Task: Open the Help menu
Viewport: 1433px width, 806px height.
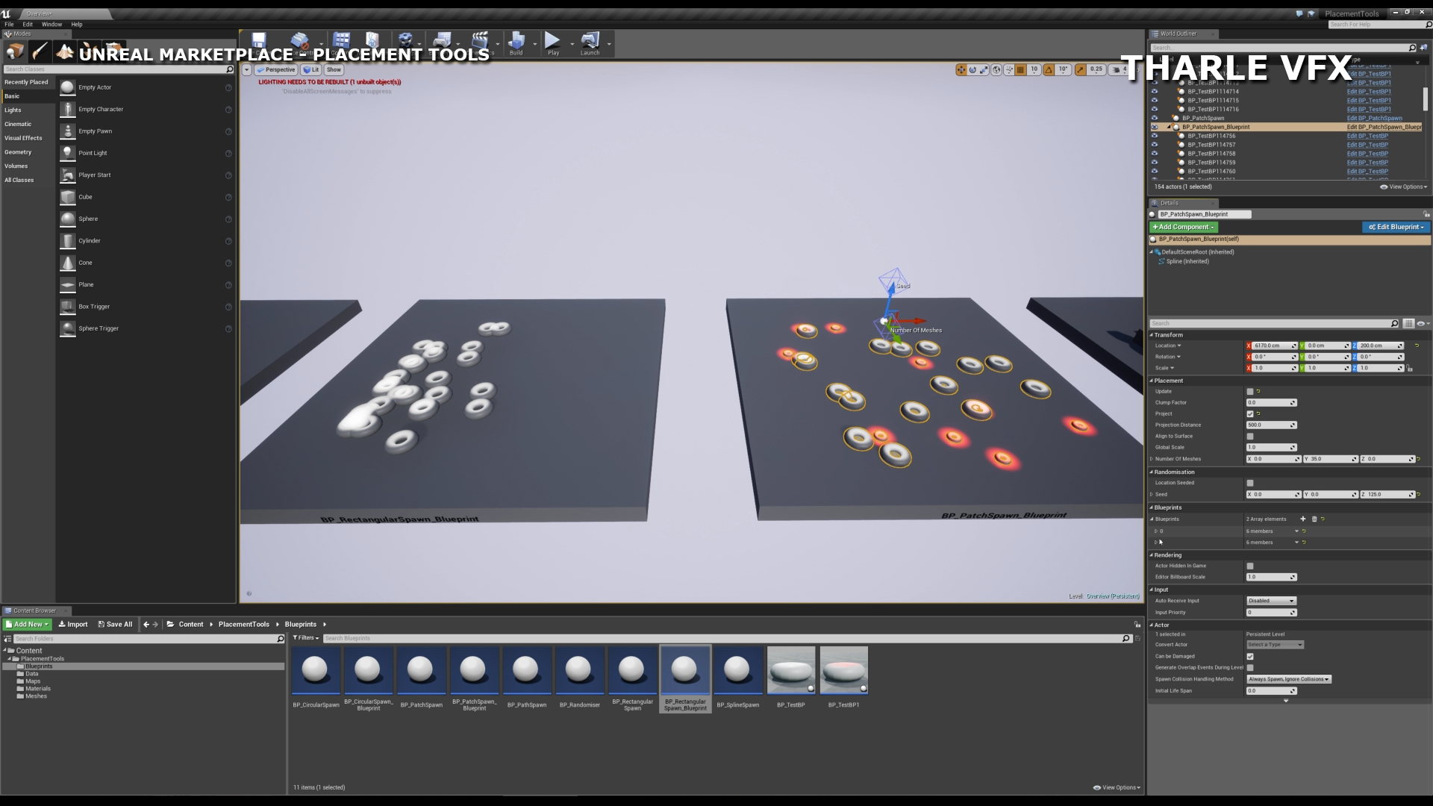Action: pos(76,24)
